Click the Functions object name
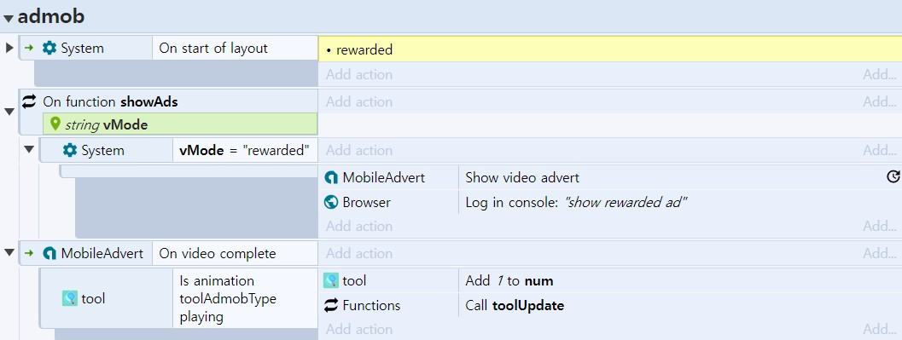 [371, 306]
